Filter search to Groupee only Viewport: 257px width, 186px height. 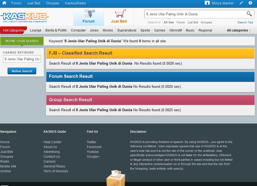pos(206,23)
